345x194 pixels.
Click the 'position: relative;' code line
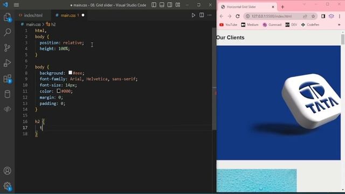click(x=61, y=43)
